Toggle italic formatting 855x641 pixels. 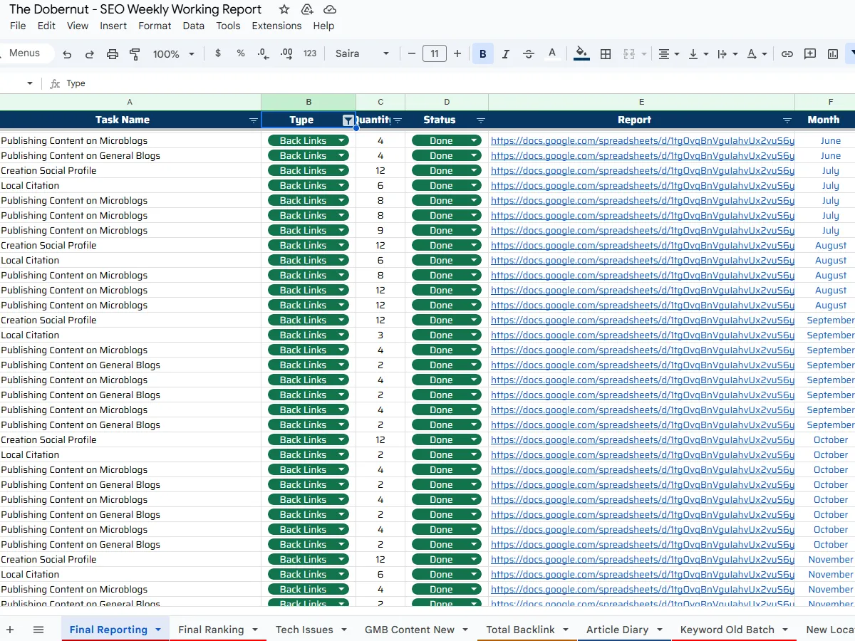pos(506,54)
